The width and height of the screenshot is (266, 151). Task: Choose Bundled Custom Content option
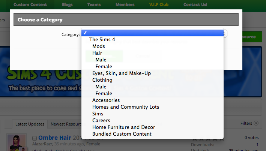[x=152, y=134]
